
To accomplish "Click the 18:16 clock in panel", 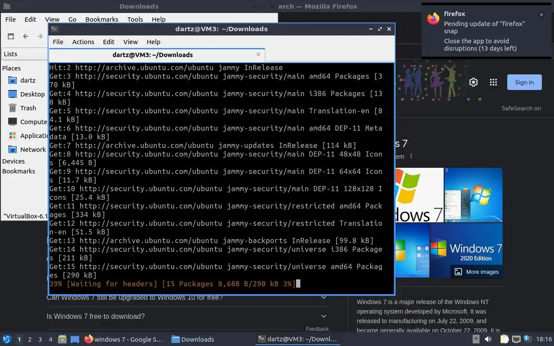I will coord(544,340).
